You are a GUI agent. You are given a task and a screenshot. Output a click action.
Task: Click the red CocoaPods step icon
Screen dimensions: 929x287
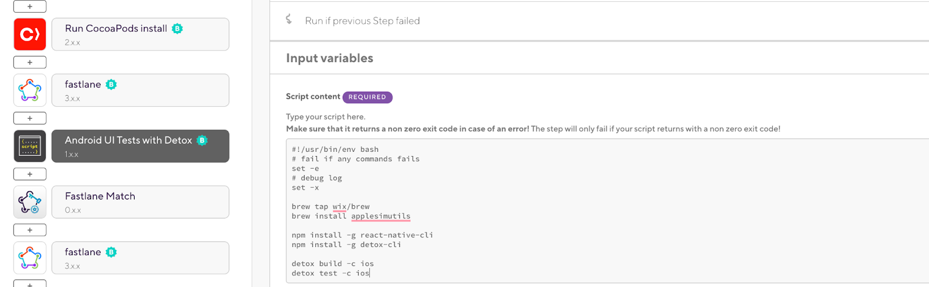(x=30, y=34)
